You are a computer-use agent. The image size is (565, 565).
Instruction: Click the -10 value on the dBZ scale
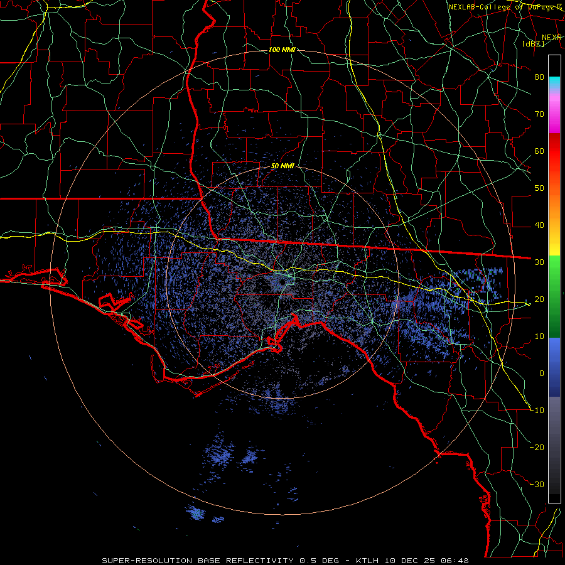coord(537,411)
